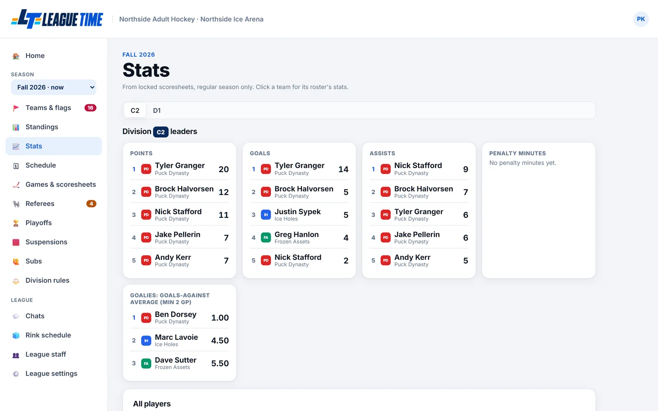Open the Stats sidebar item

[53, 146]
